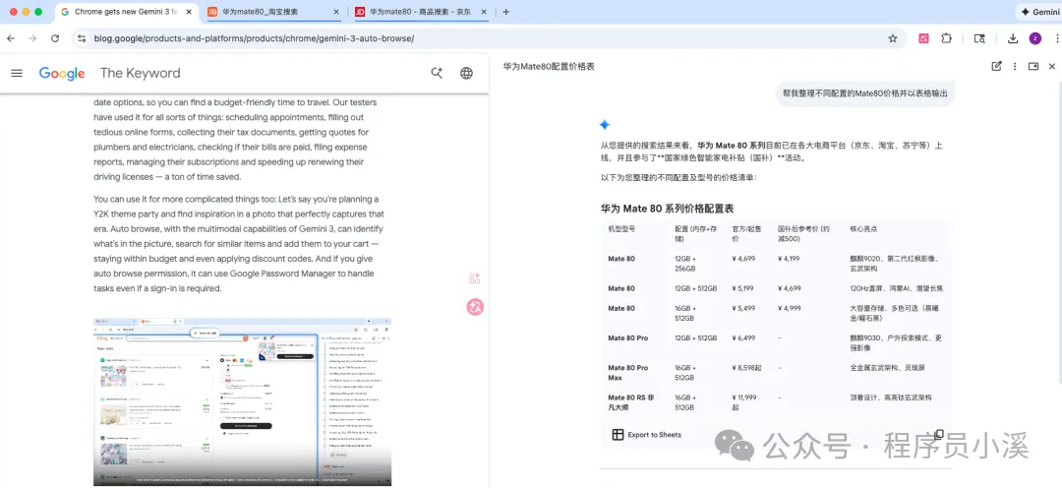This screenshot has width=1062, height=488.
Task: Click the ¥ 8,598起 price cell
Action: (746, 368)
